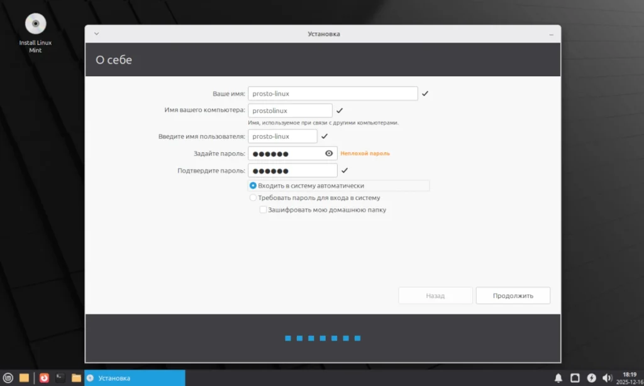Screen dimensions: 644x386
Task: Click the check mark next to computer name field
Action: (340, 111)
